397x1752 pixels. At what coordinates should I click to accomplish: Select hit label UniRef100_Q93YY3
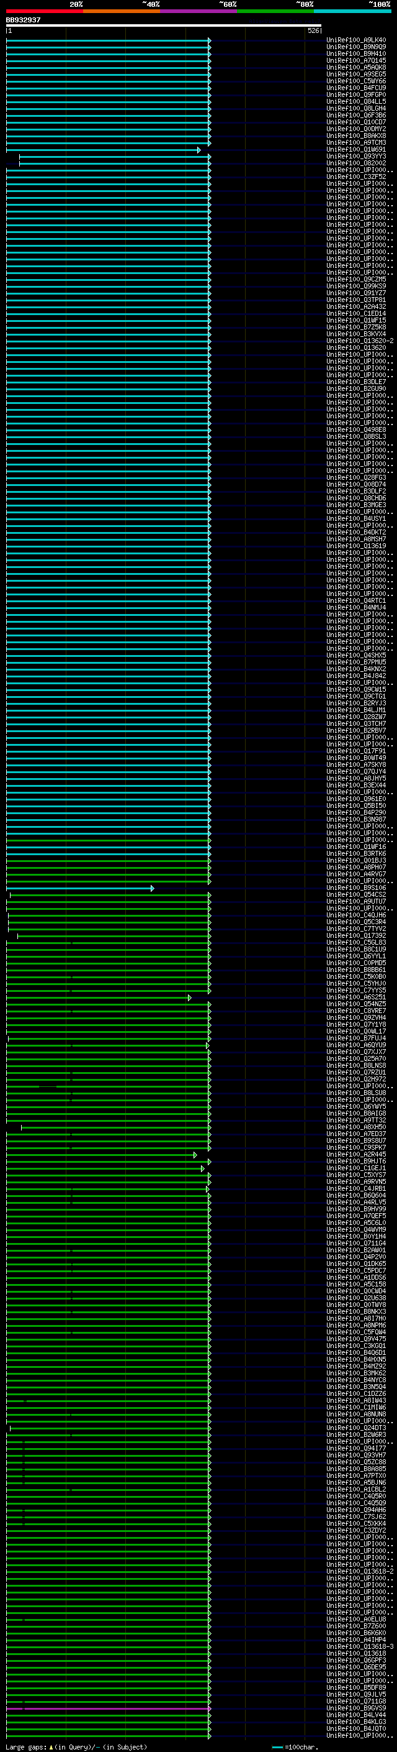tap(356, 157)
